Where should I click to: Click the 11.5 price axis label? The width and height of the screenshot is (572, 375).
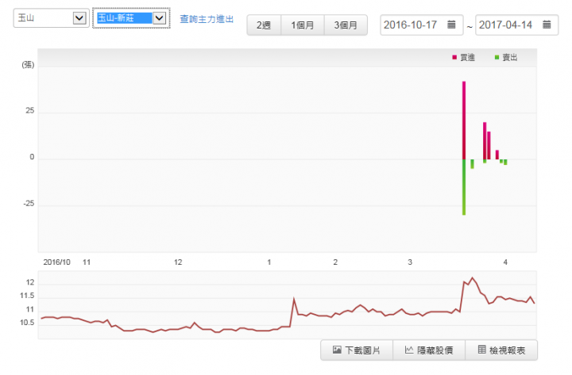point(27,296)
